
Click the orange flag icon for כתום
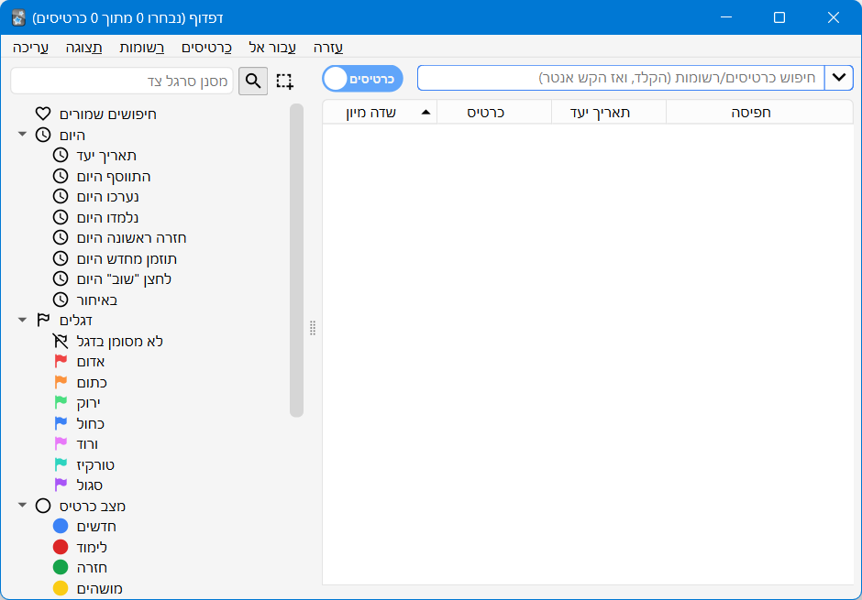tap(61, 382)
